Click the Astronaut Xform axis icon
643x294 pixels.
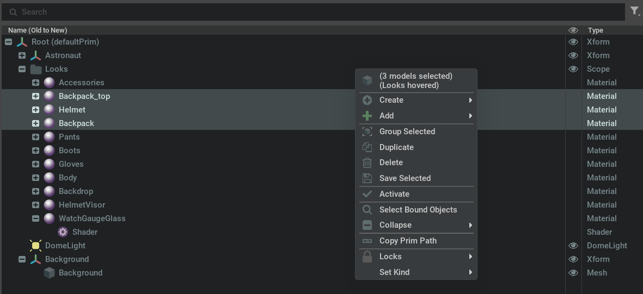click(x=36, y=55)
